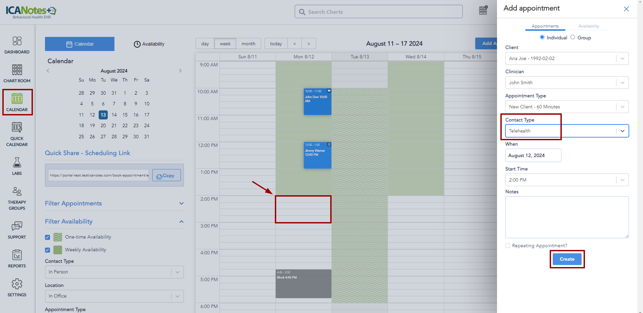Select the Group radio button

(x=573, y=37)
